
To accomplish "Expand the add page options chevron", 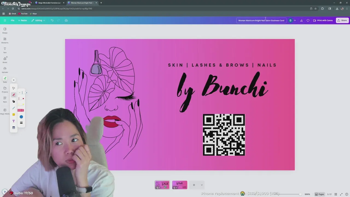I will click(x=202, y=185).
